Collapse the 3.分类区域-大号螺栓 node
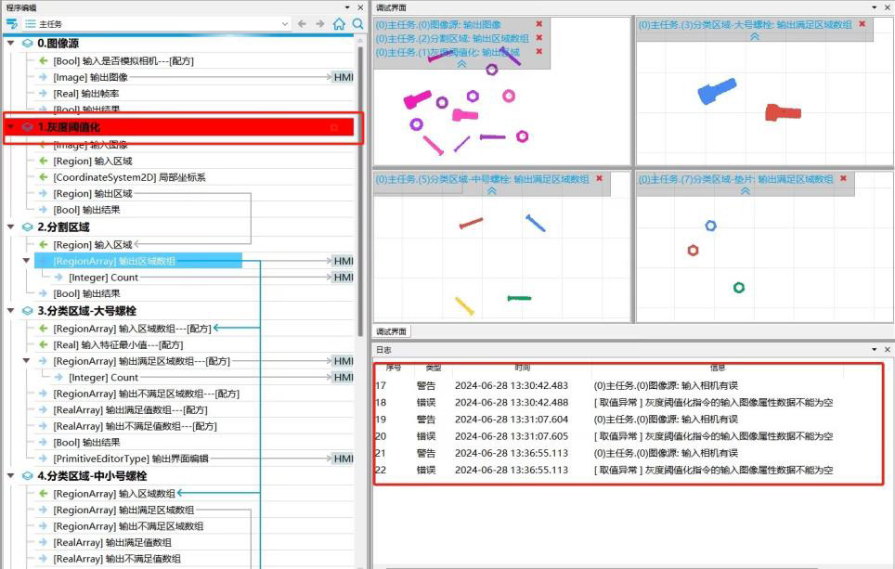Image resolution: width=895 pixels, height=569 pixels. point(10,311)
